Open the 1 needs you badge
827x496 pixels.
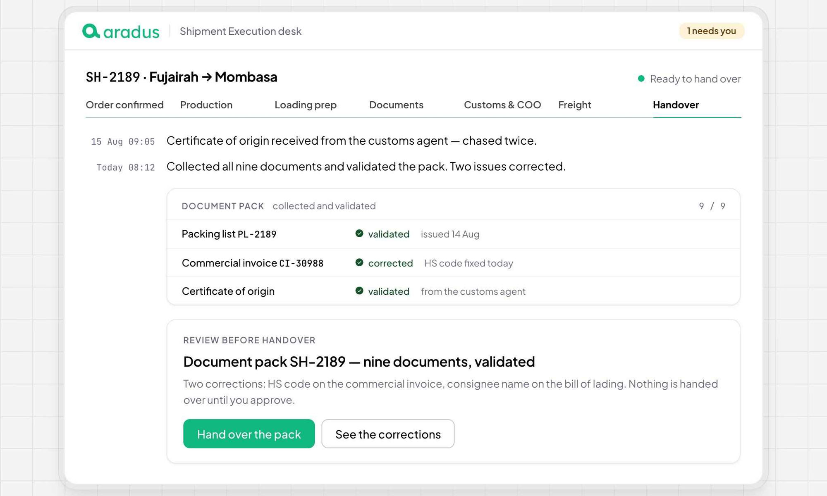tap(711, 31)
